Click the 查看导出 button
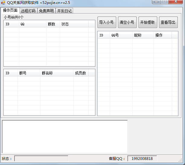Viewport: 185px width, 165px height. coord(168,22)
